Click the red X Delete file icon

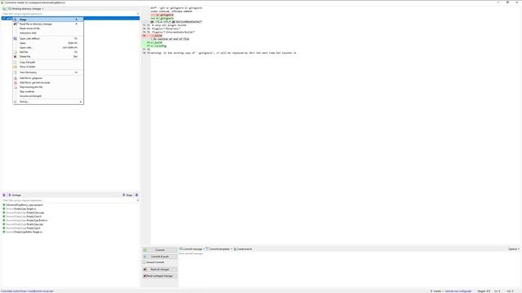tap(15, 56)
